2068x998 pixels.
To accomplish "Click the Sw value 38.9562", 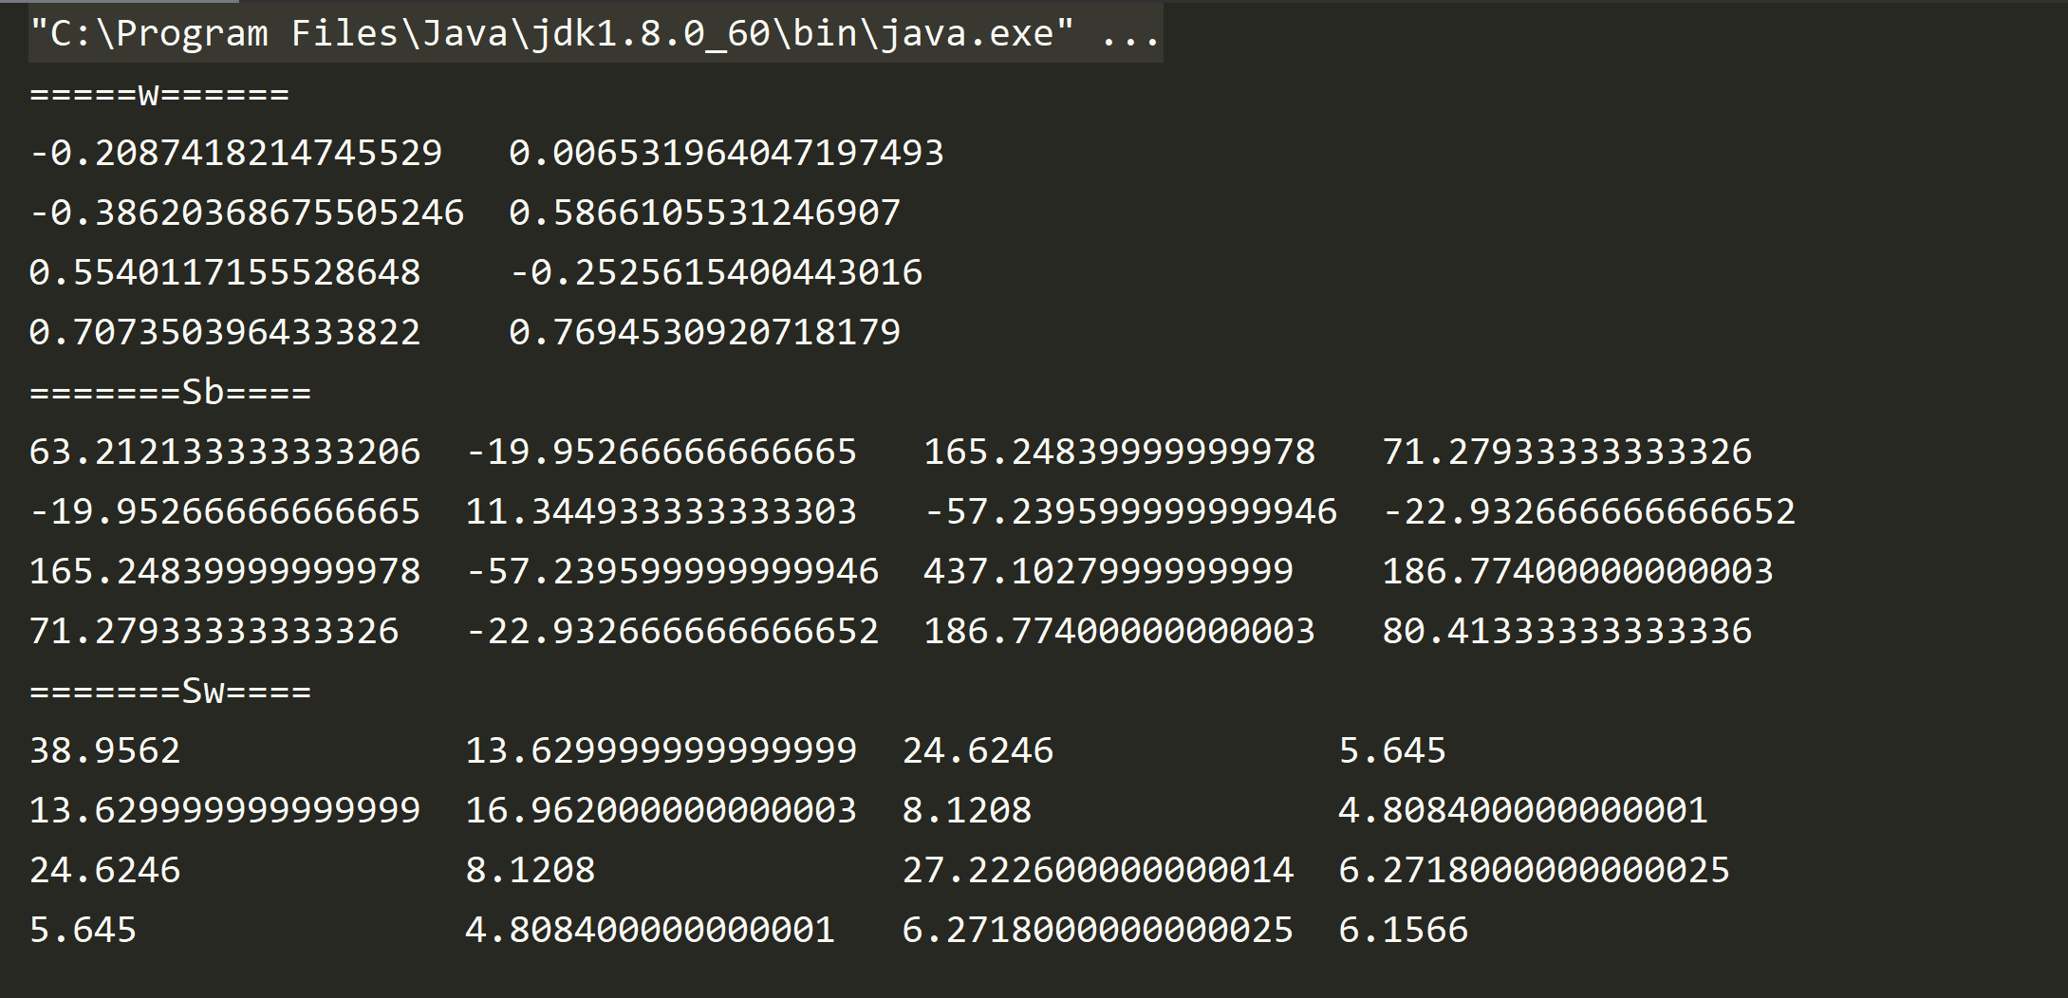I will (x=105, y=750).
